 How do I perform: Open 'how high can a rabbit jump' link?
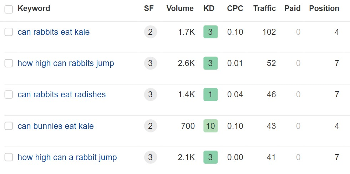click(x=67, y=157)
